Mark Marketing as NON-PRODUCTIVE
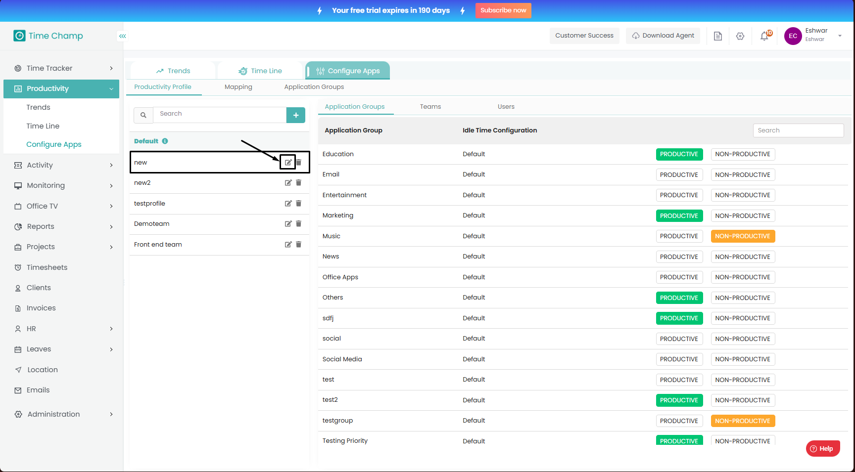855x472 pixels. pyautogui.click(x=743, y=216)
